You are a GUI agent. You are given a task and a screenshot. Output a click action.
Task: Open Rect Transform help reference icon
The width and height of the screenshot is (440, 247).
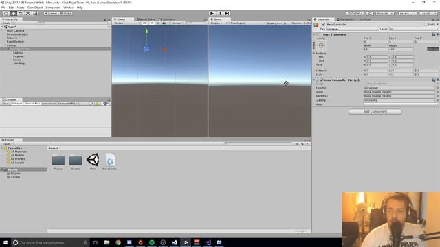(434, 34)
